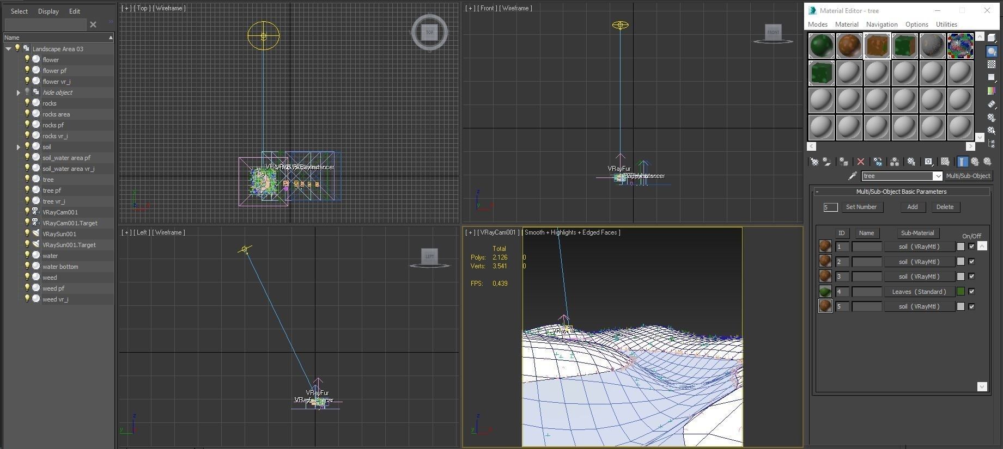This screenshot has width=1003, height=449.
Task: Open the Material menu
Action: [x=847, y=24]
